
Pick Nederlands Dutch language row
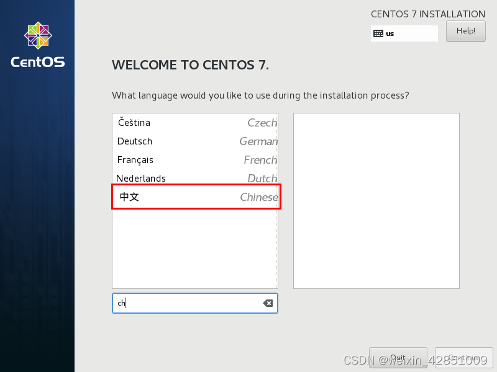(195, 178)
